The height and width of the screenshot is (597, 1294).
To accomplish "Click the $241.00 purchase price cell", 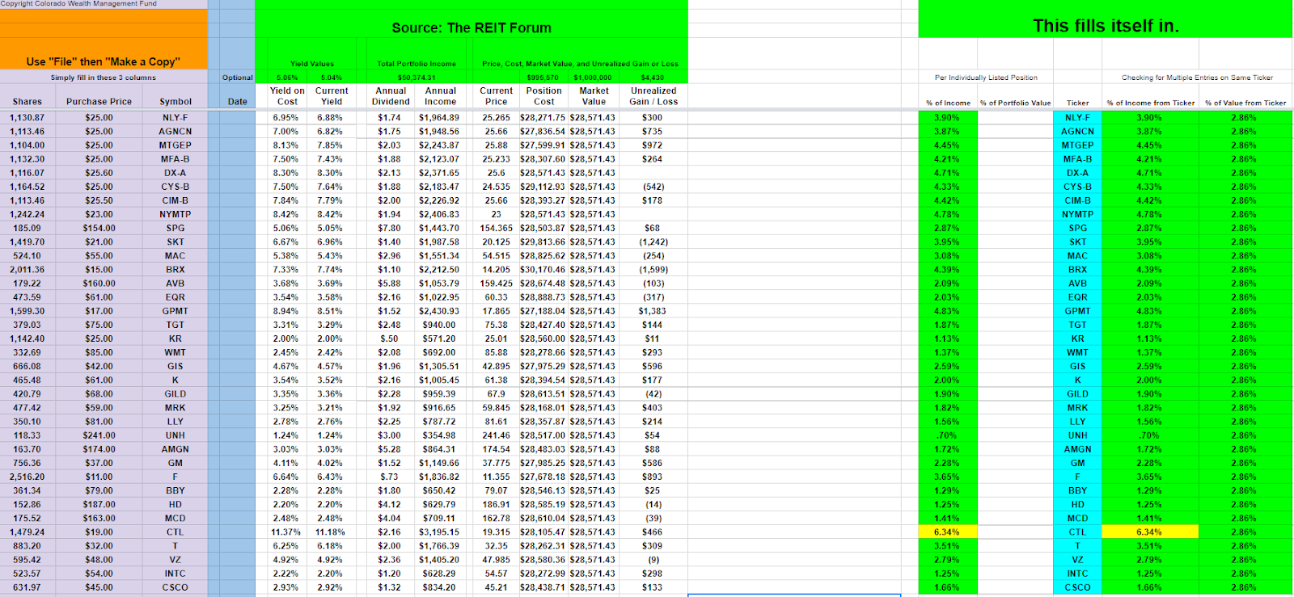I will 99,435.
